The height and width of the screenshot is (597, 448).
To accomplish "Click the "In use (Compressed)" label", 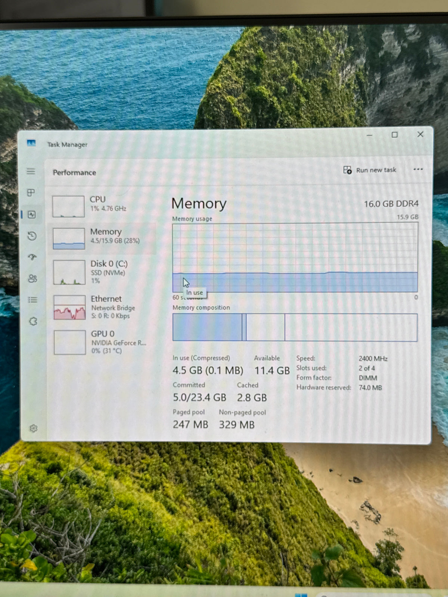I will tap(201, 358).
